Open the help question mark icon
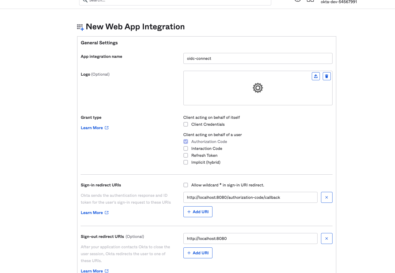This screenshot has width=395, height=273. [297, 1]
